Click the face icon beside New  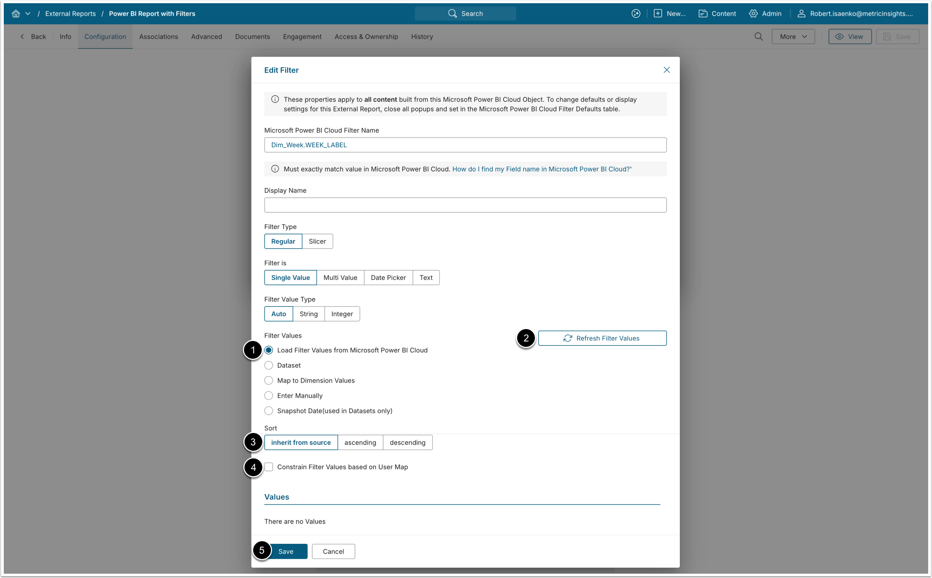coord(636,14)
